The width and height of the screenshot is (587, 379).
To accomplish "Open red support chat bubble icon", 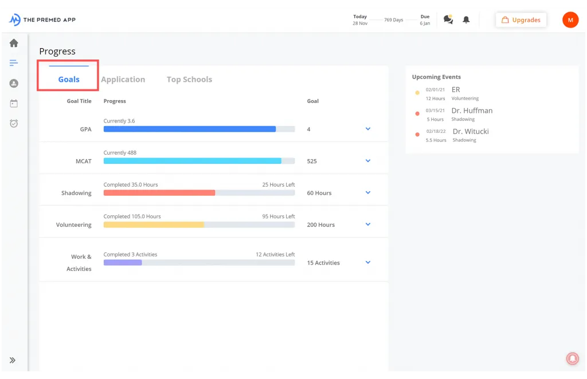I will 573,358.
